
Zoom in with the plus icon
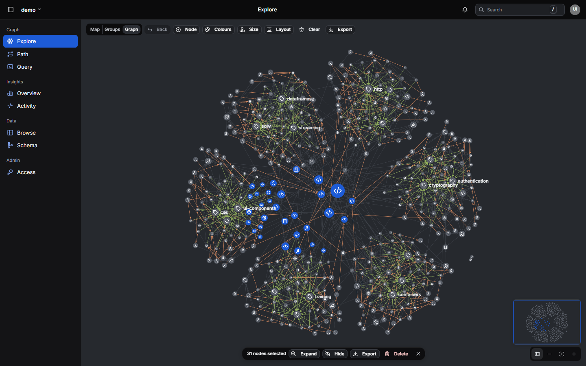point(574,354)
